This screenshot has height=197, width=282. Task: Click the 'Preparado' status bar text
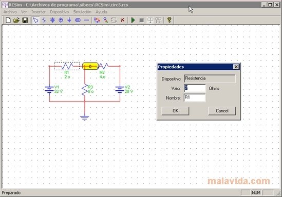click(x=11, y=193)
